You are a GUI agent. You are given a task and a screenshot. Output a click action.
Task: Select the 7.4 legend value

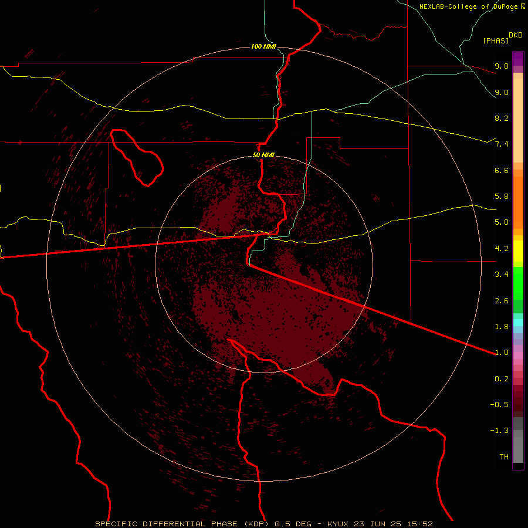click(502, 144)
